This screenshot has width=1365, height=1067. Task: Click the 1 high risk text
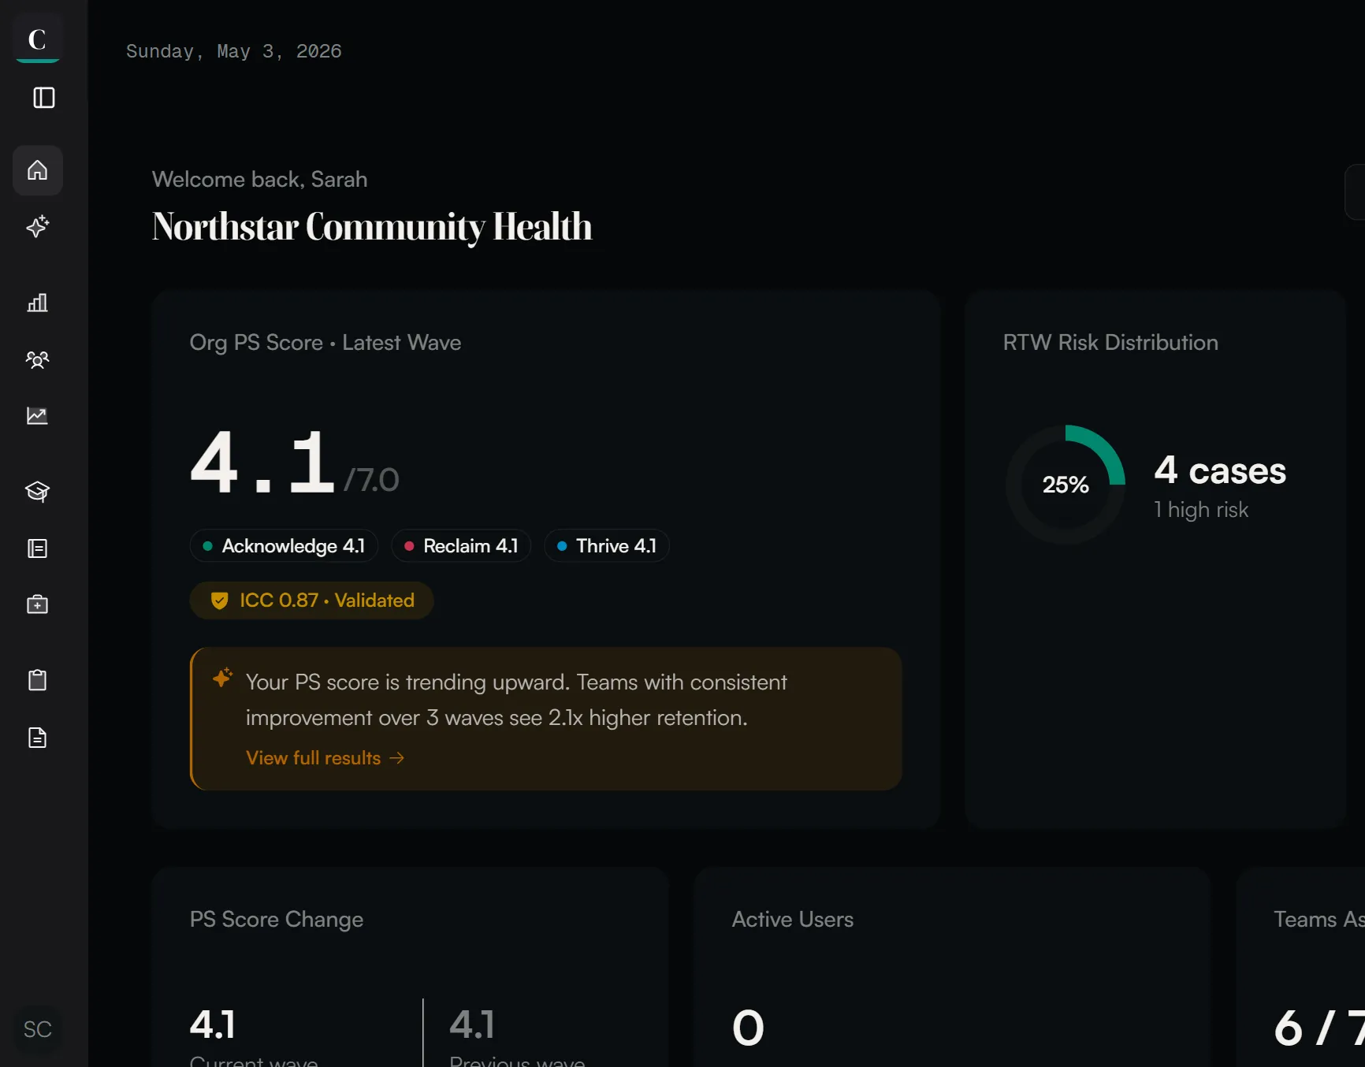tap(1201, 510)
